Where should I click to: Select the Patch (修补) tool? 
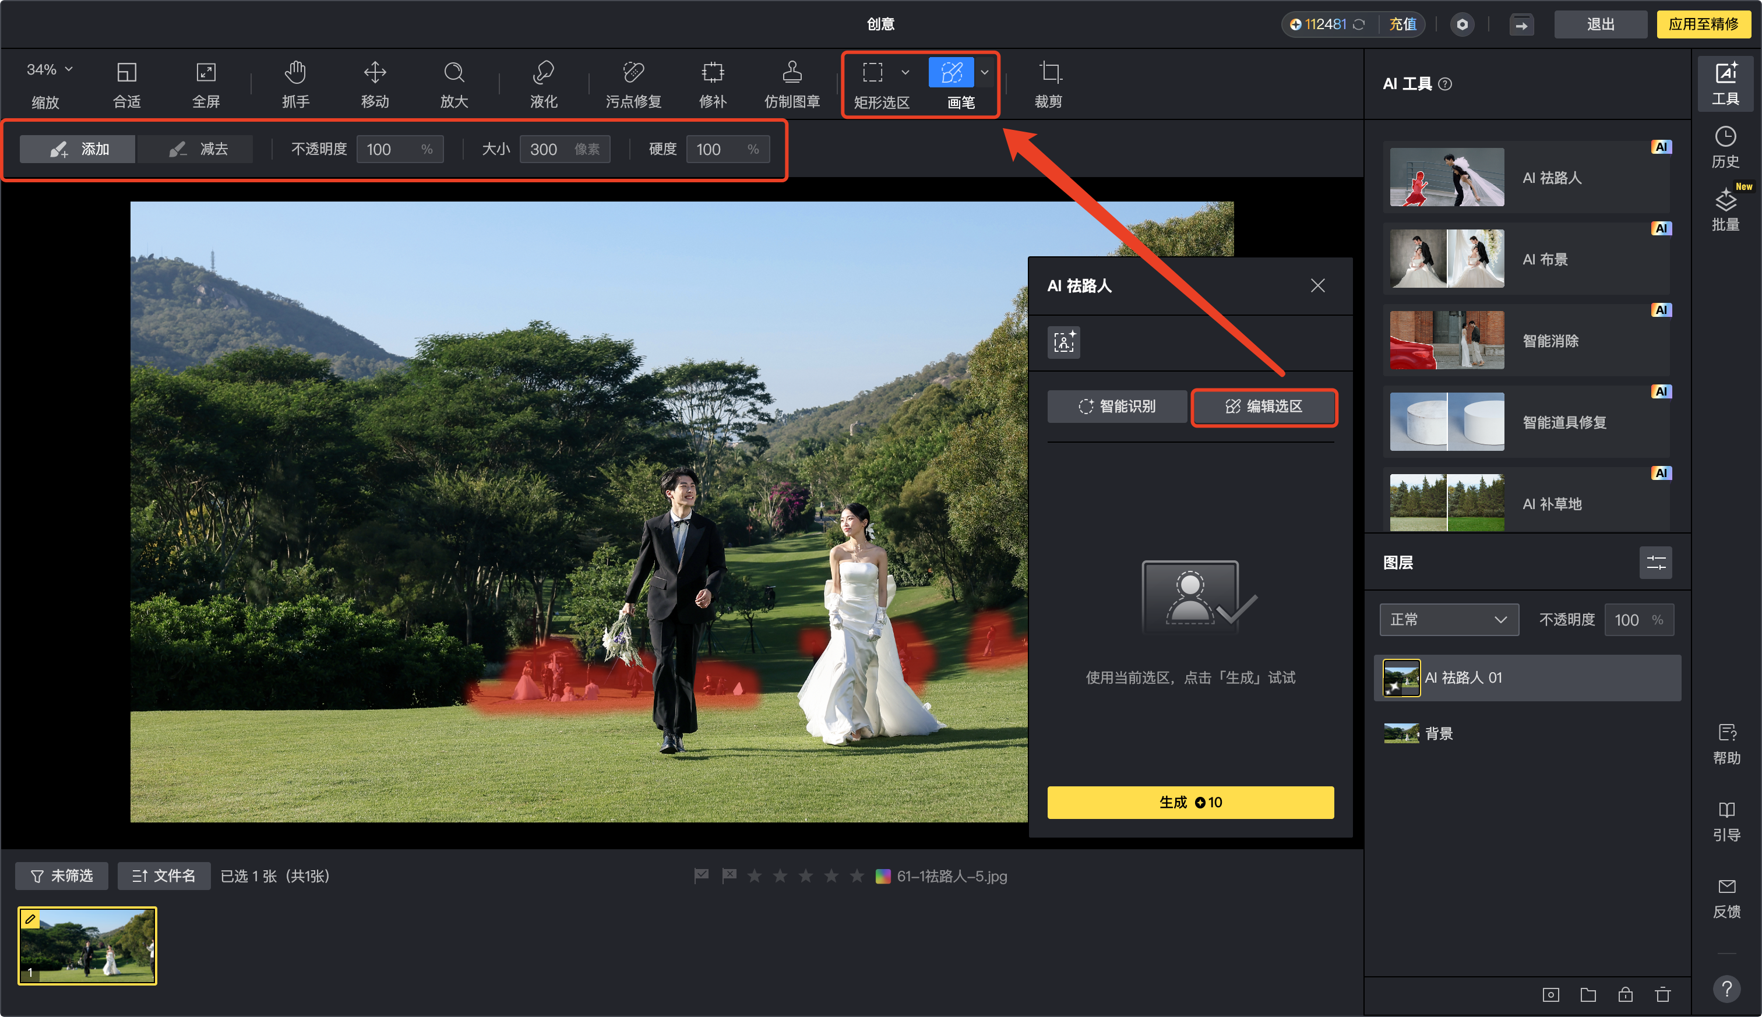click(713, 84)
